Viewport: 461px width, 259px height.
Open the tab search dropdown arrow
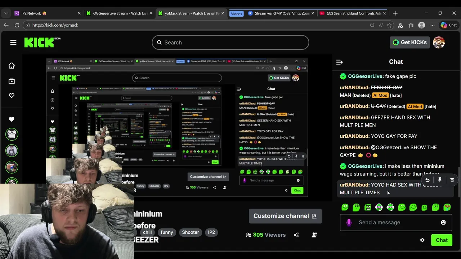click(6, 13)
